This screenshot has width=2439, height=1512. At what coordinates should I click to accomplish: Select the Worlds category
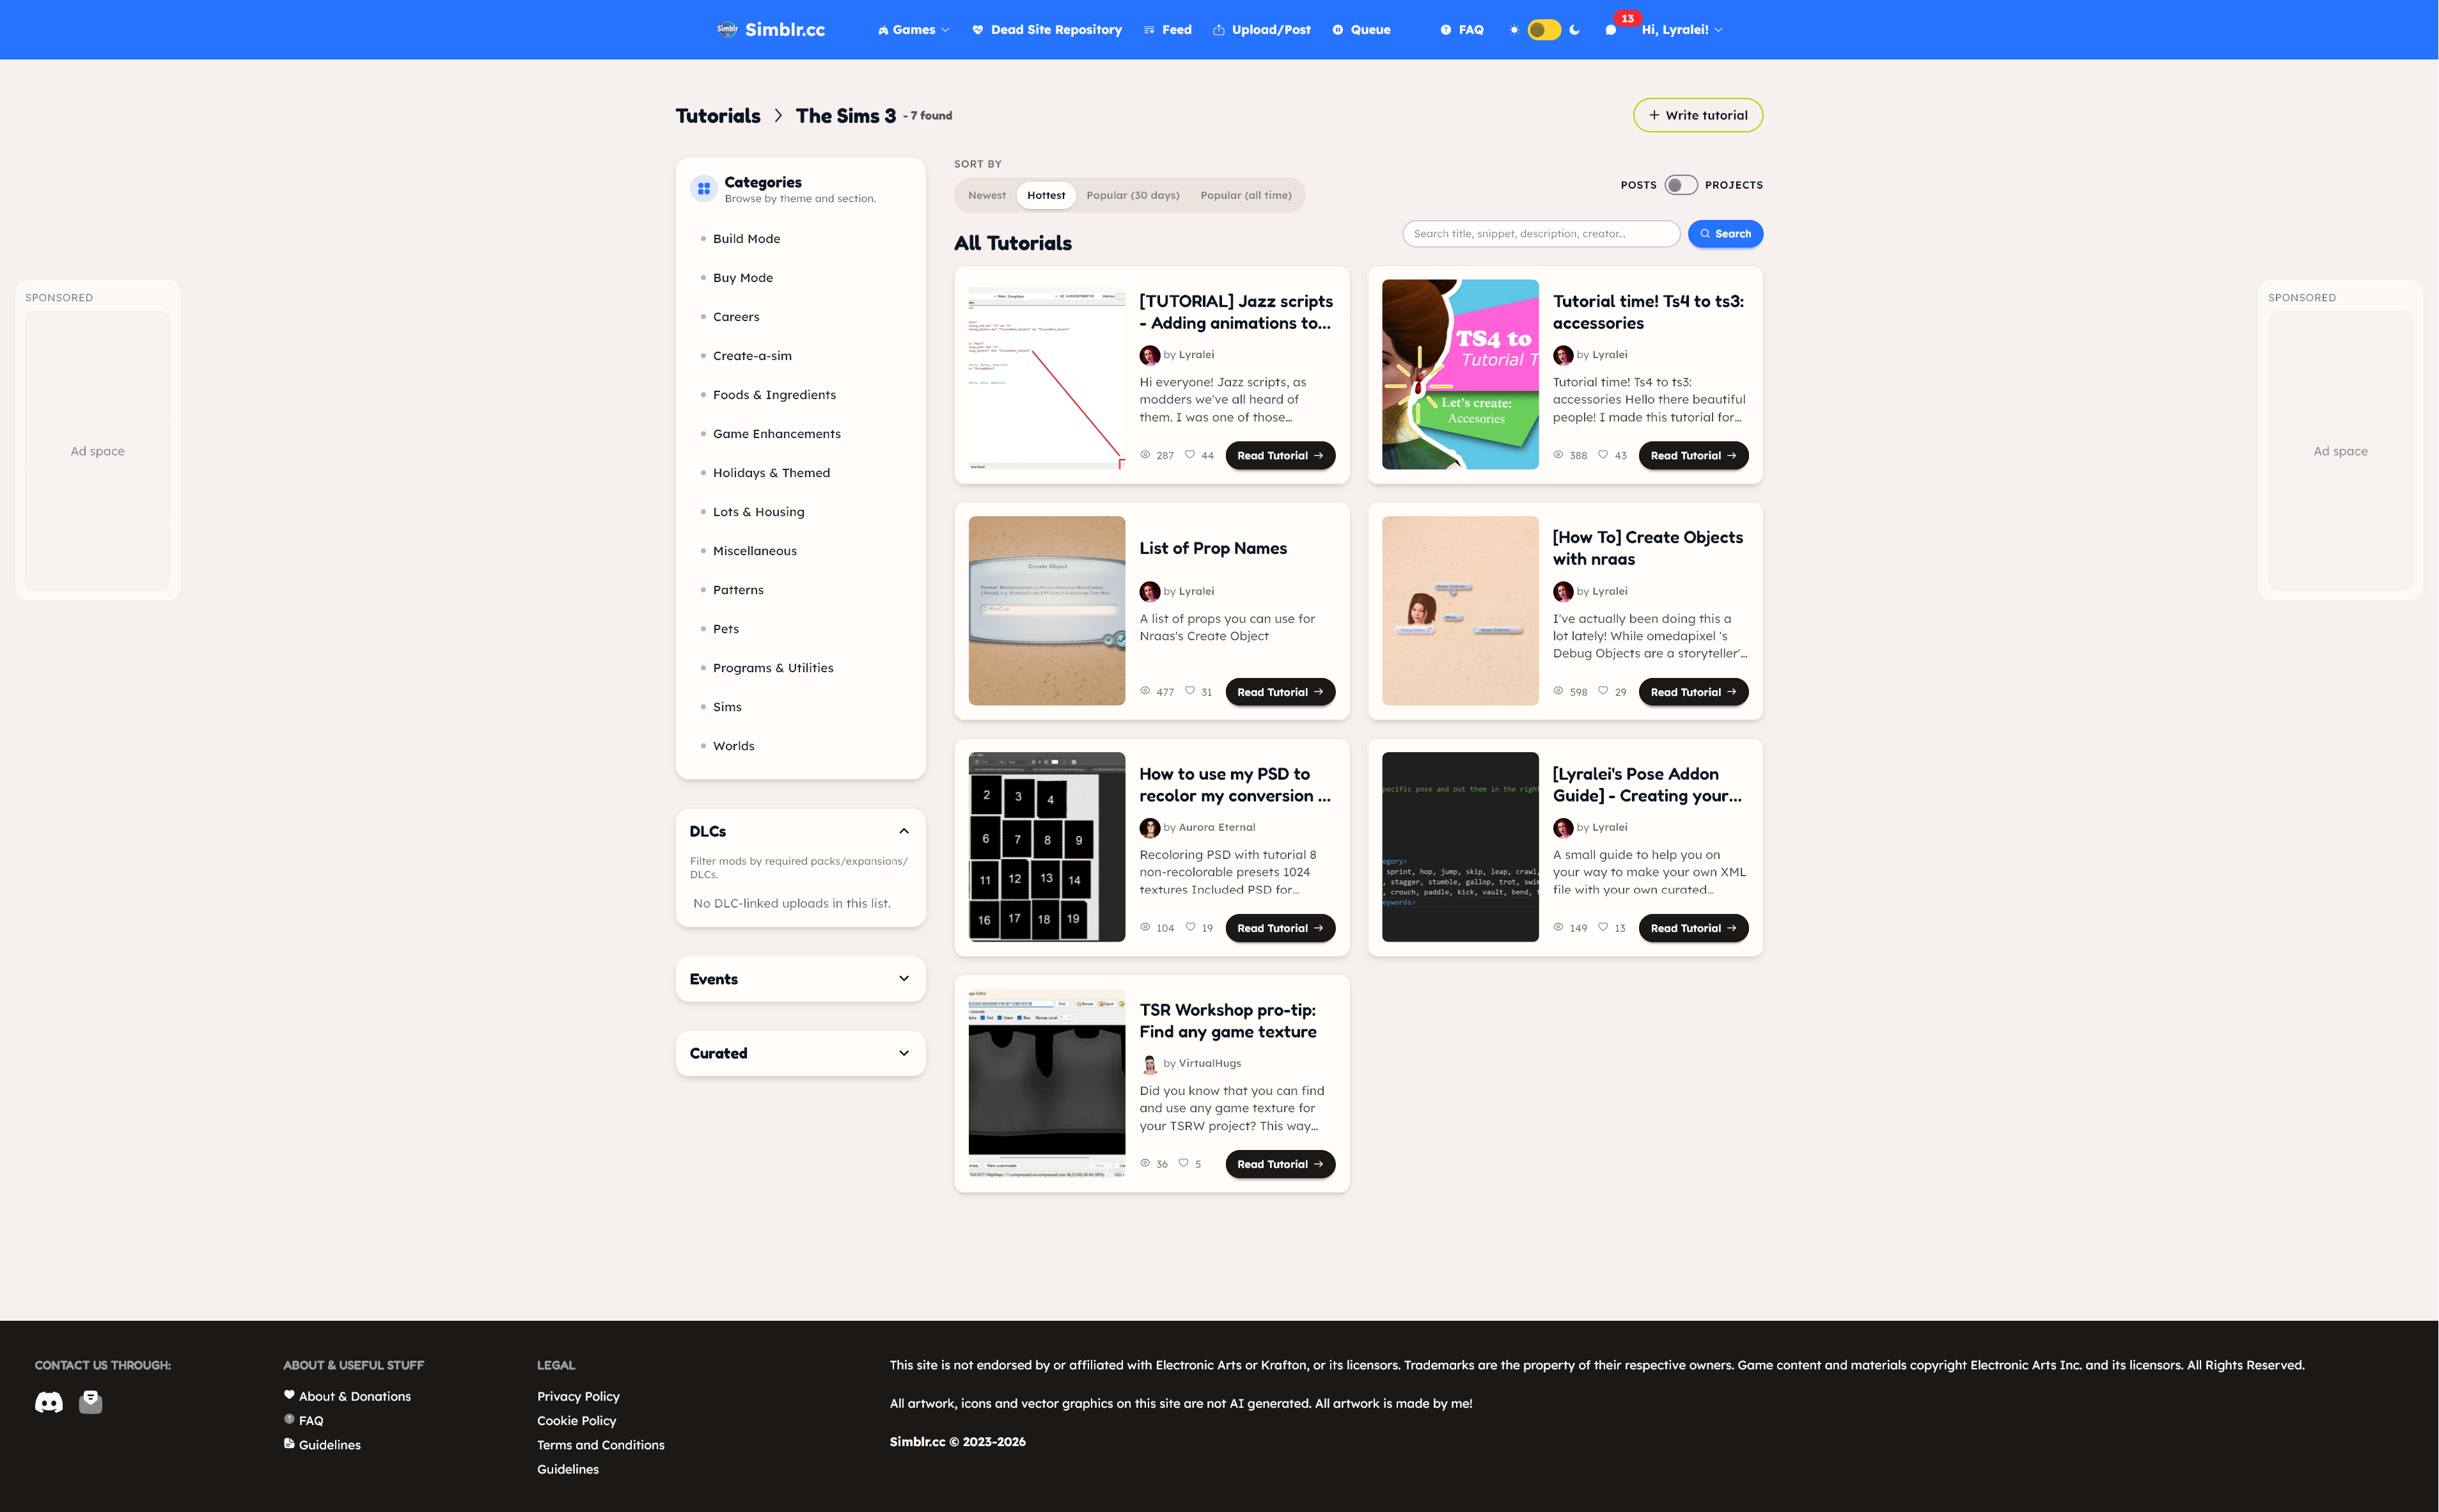(x=733, y=746)
